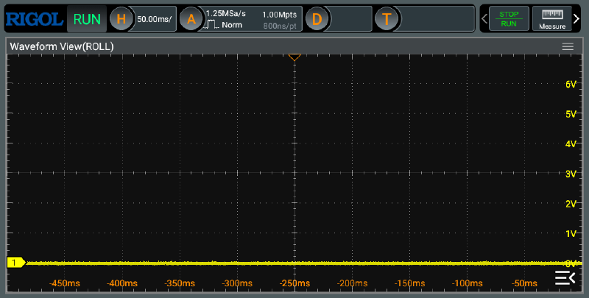Click the -300ms time axis label

tap(237, 283)
